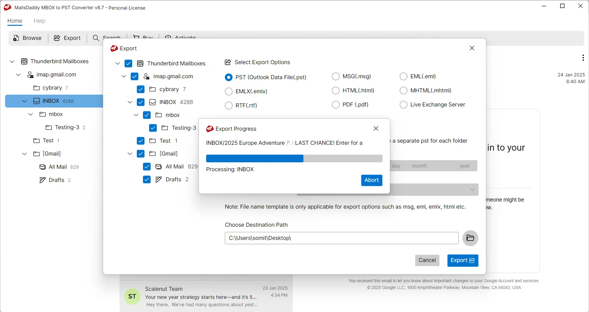Toggle the Drafts checkbox in Export tree
Viewport: 589px width, 312px height.
(x=147, y=179)
